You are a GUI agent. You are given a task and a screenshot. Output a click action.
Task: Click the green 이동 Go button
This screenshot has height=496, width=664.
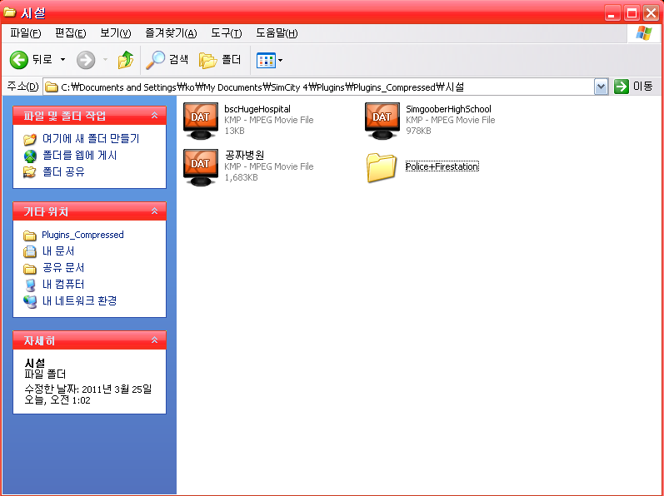pos(633,87)
